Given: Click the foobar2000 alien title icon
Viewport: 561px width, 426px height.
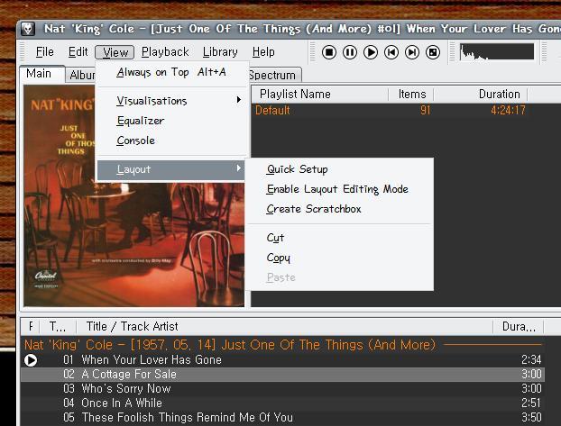Looking at the screenshot, I should 28,29.
